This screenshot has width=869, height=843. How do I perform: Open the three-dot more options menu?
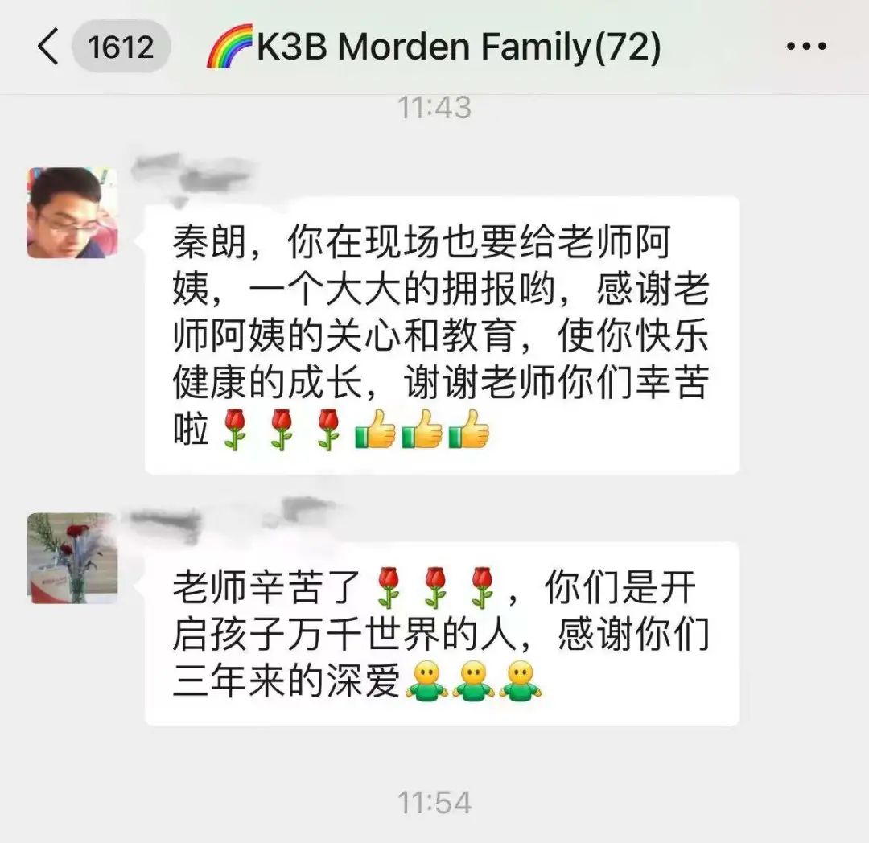pos(806,46)
